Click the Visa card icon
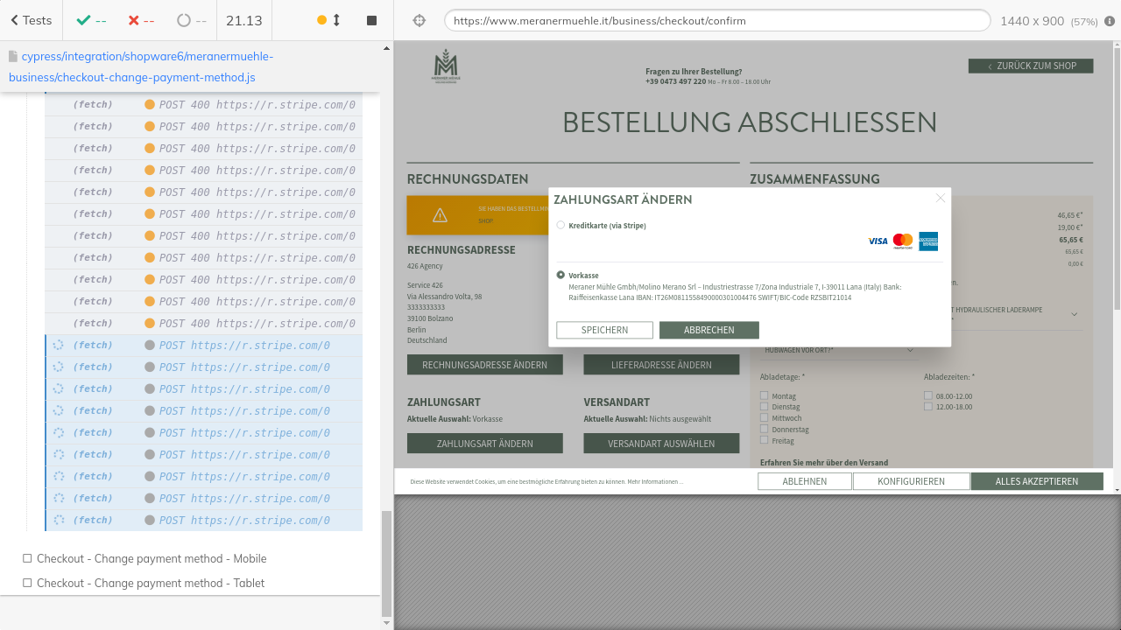Screen dimensions: 1121x630 (x=878, y=241)
